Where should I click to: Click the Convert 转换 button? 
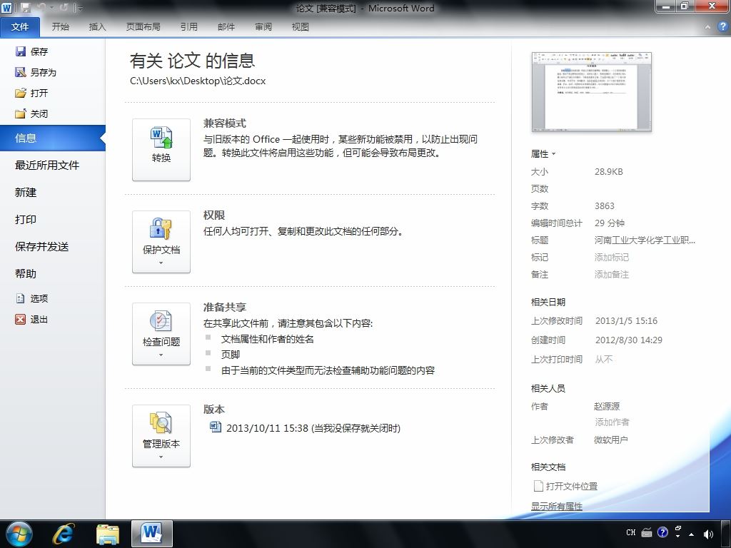tap(161, 150)
